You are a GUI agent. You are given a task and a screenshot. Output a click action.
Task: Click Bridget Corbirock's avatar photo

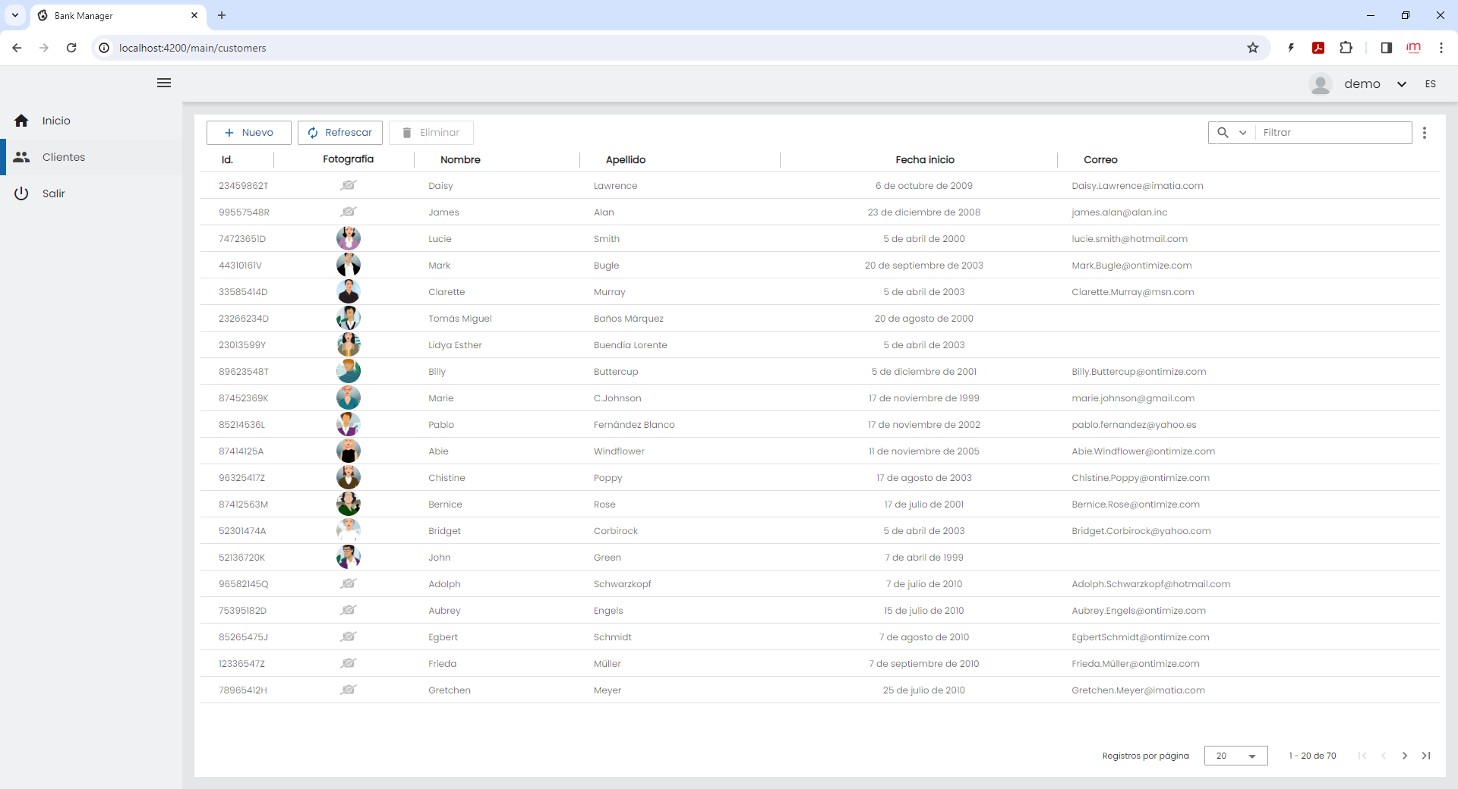pos(349,530)
